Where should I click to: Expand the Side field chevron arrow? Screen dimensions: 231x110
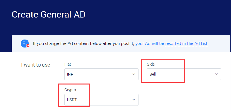[x=216, y=74]
